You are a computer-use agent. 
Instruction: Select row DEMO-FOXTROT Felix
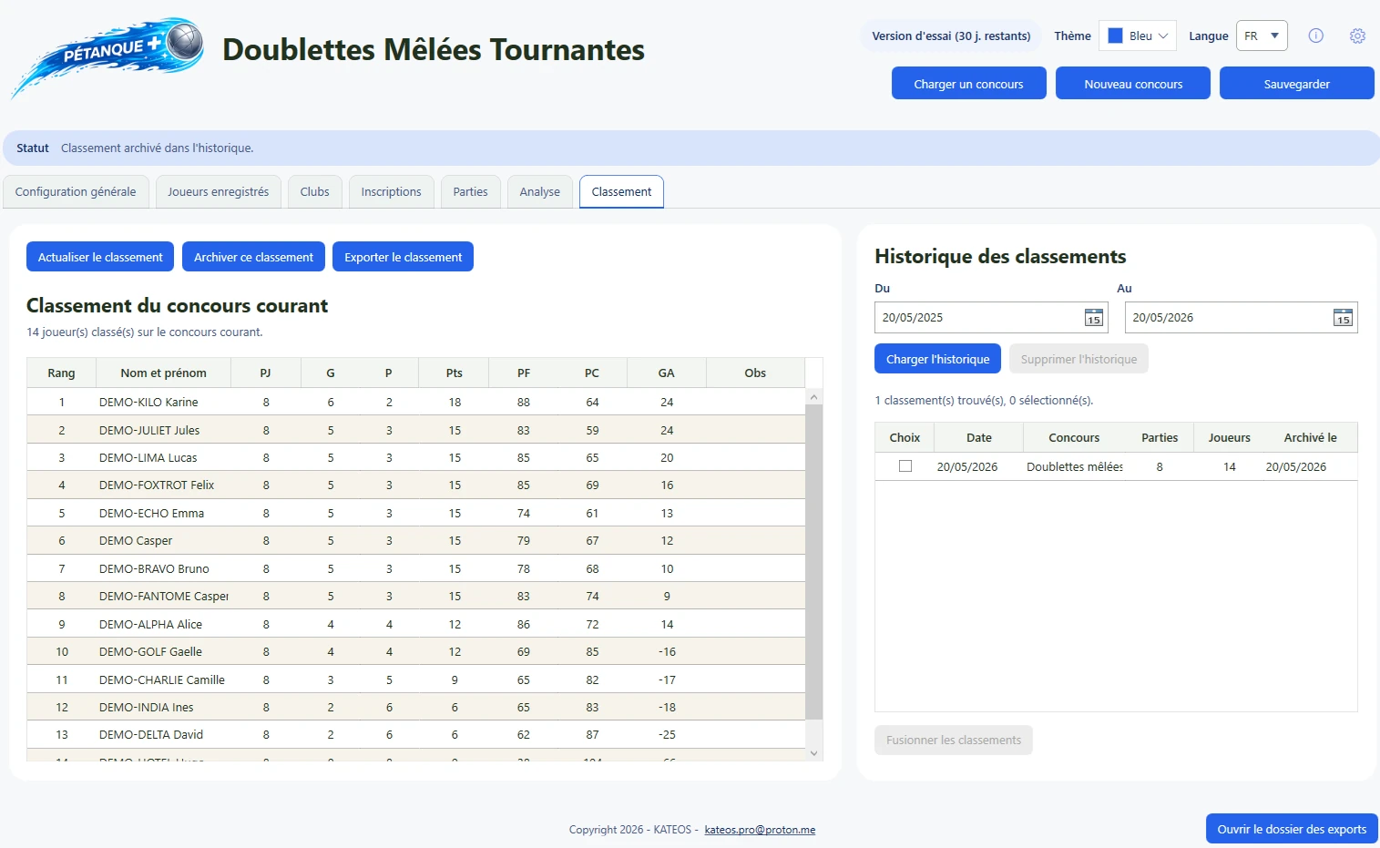[x=416, y=485]
